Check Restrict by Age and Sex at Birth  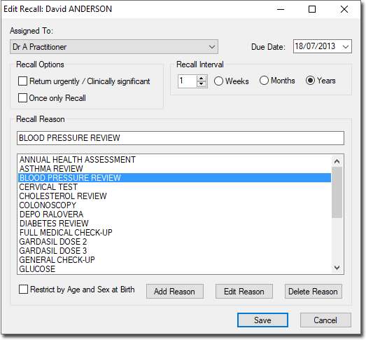pos(23,290)
